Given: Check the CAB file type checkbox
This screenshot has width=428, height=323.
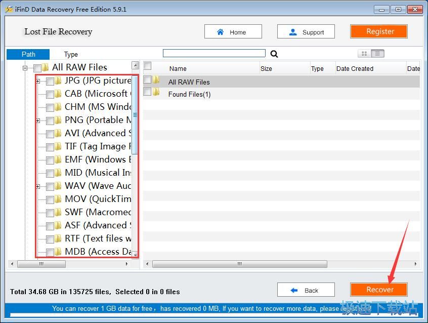Looking at the screenshot, I should 50,94.
